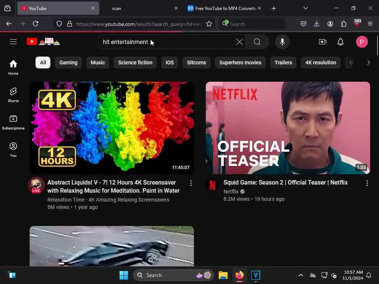Select the Science fiction filter chip

click(135, 62)
